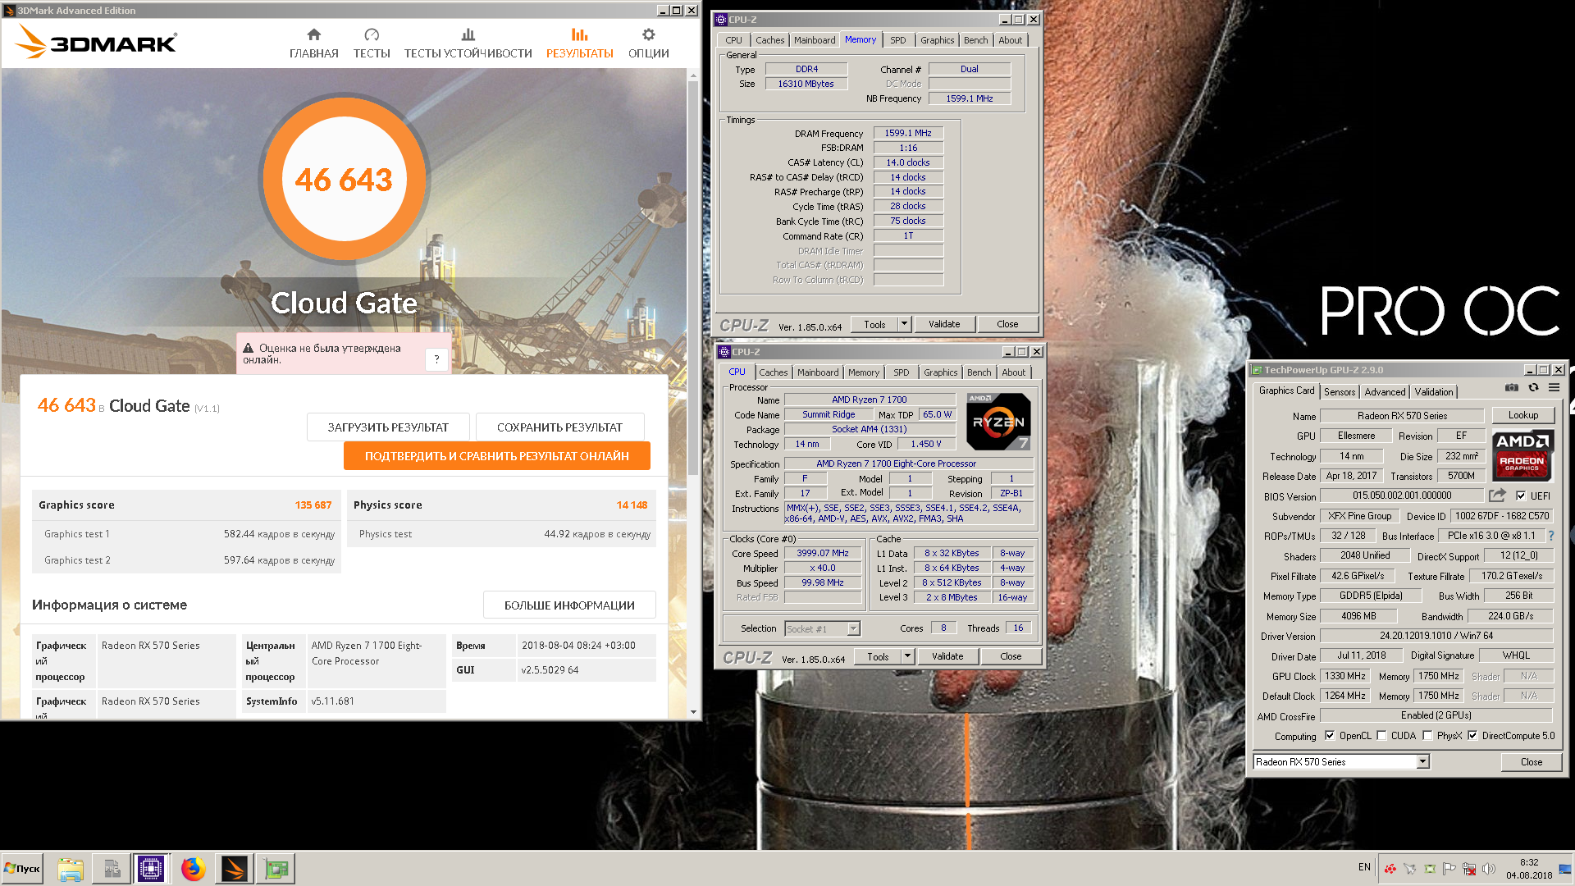Click the Bus Interface question mark in GPU-Z

(x=1550, y=536)
